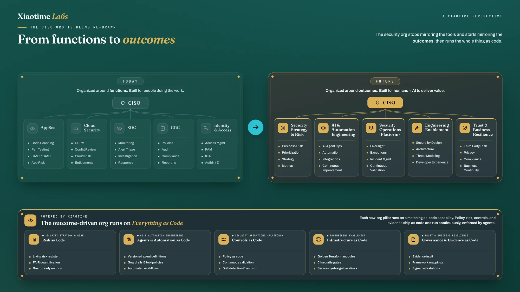
Task: Click 'Code Scanning' under AppSec
Action: tap(43, 143)
